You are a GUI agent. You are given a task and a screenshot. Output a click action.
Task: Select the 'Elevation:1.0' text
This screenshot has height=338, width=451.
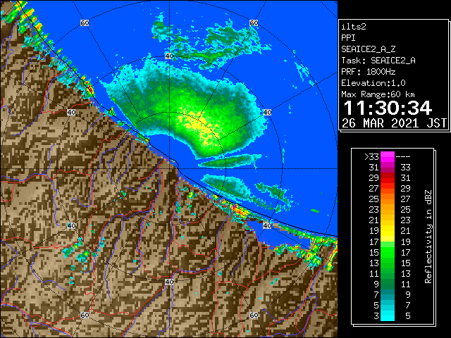(x=373, y=83)
